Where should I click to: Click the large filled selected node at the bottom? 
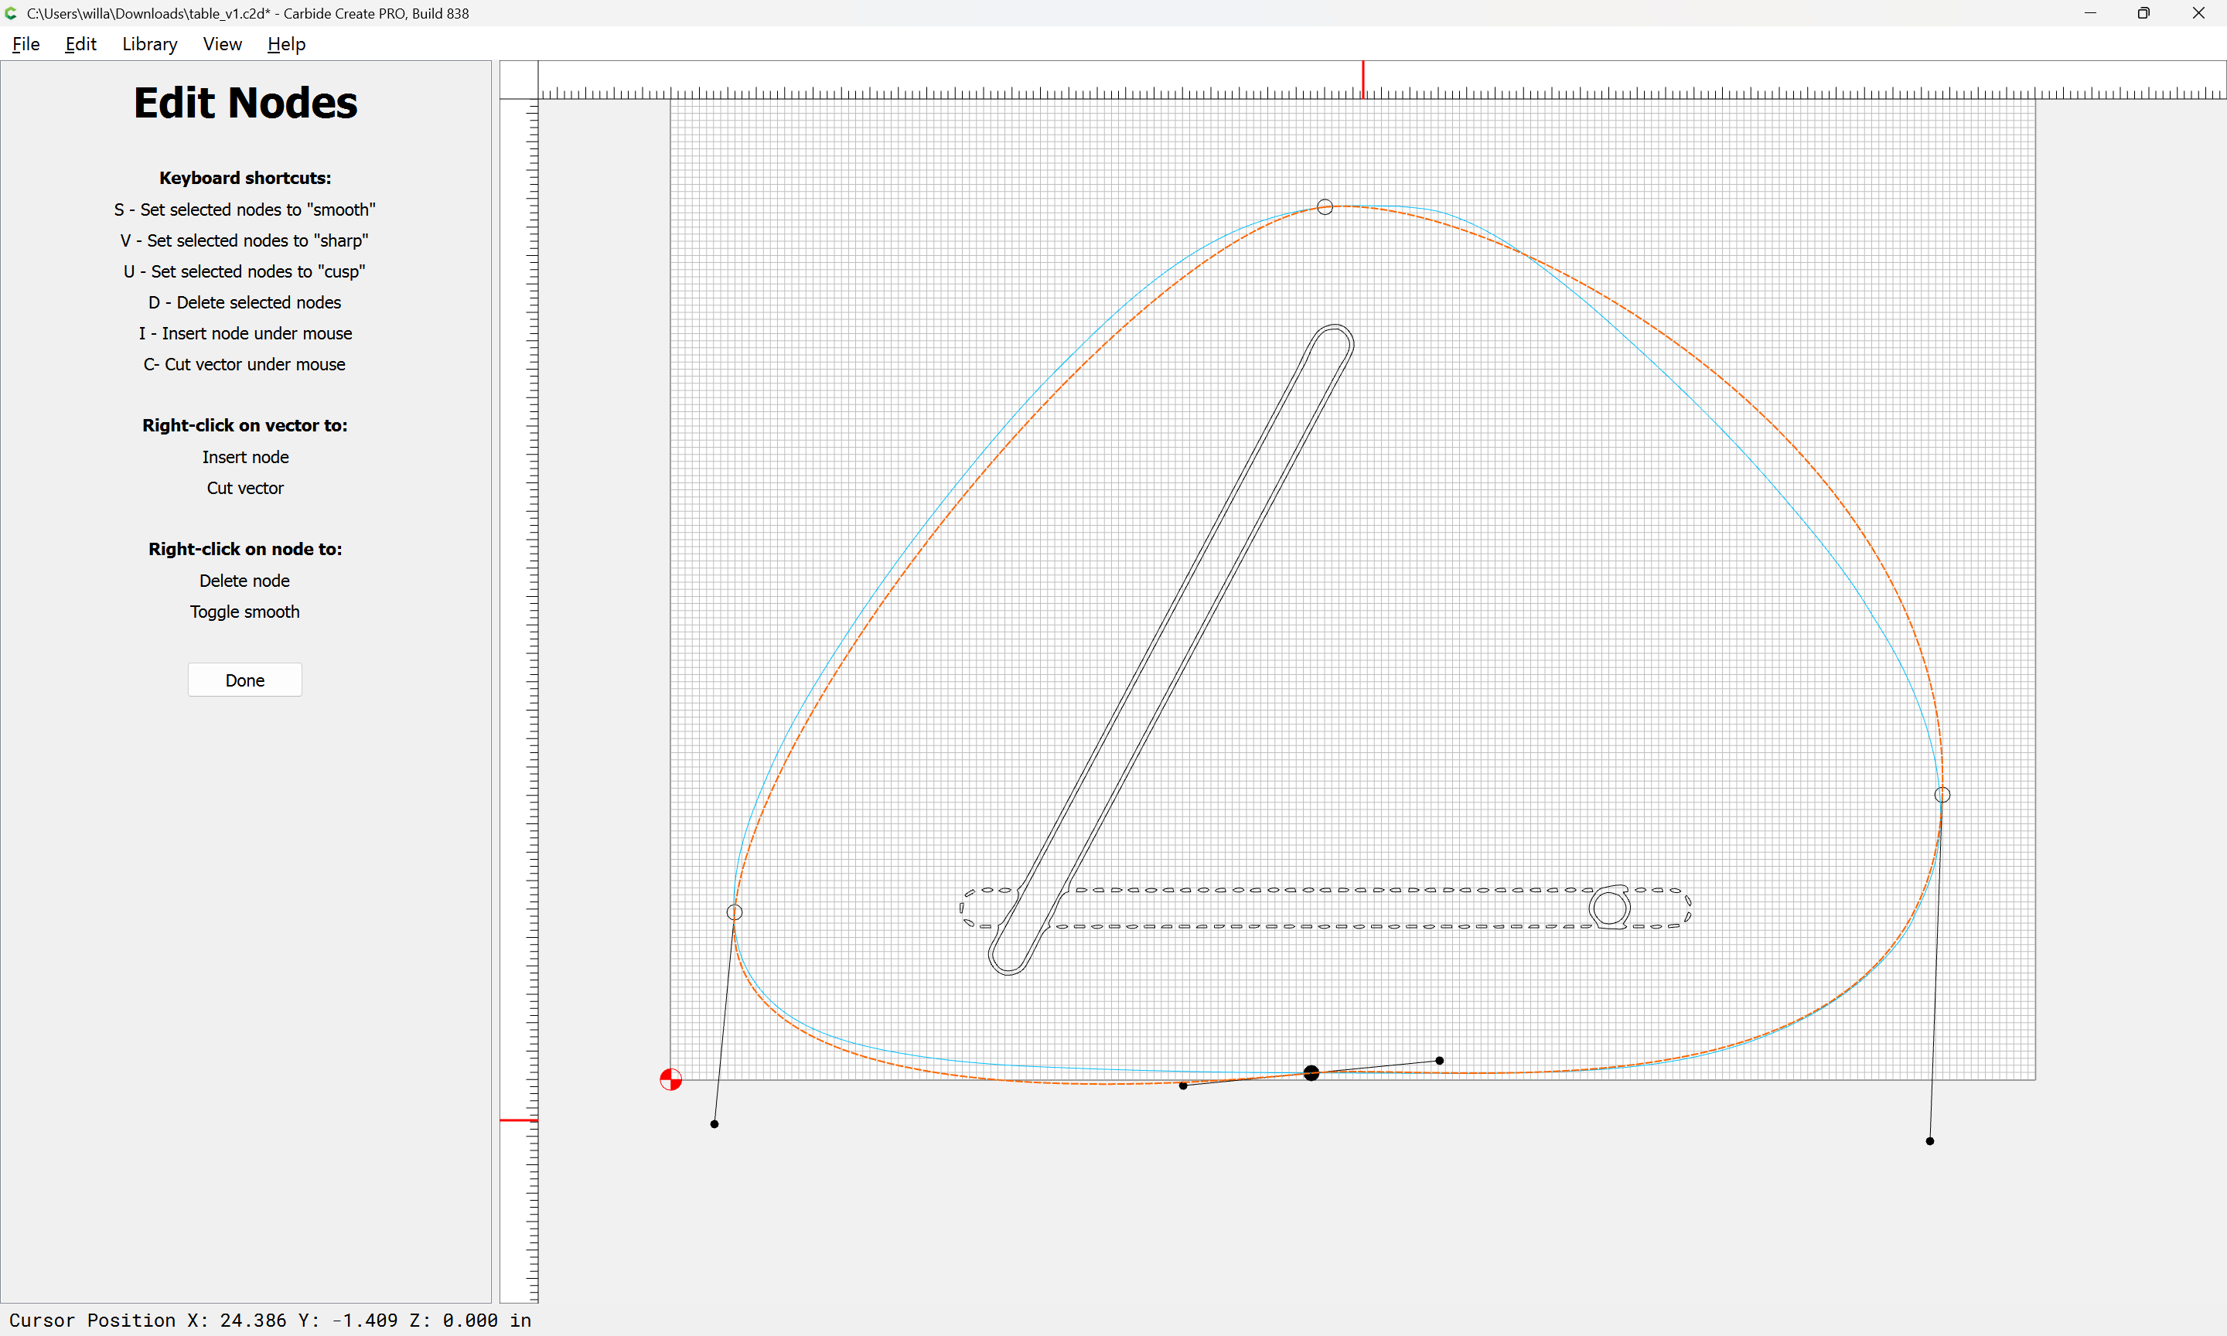[1311, 1073]
